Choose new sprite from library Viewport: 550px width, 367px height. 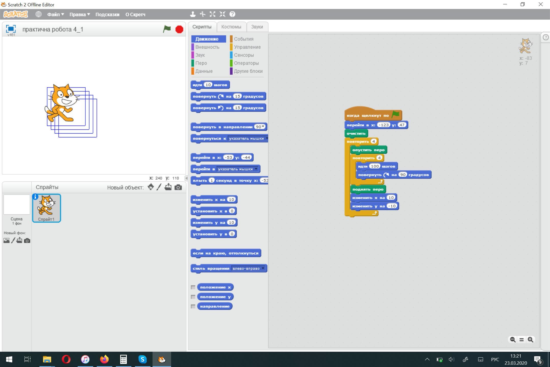[x=150, y=187]
